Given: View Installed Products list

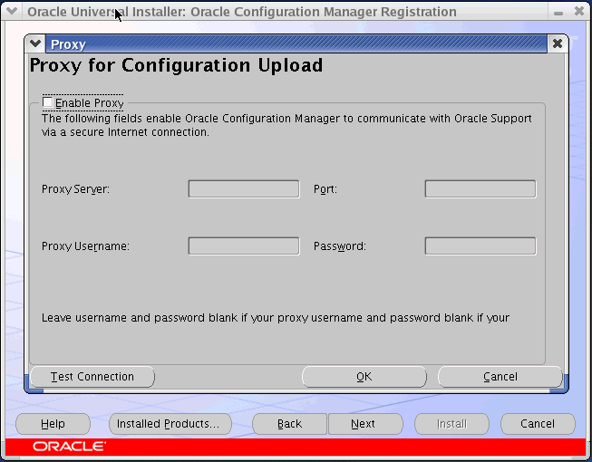Looking at the screenshot, I should (x=170, y=424).
